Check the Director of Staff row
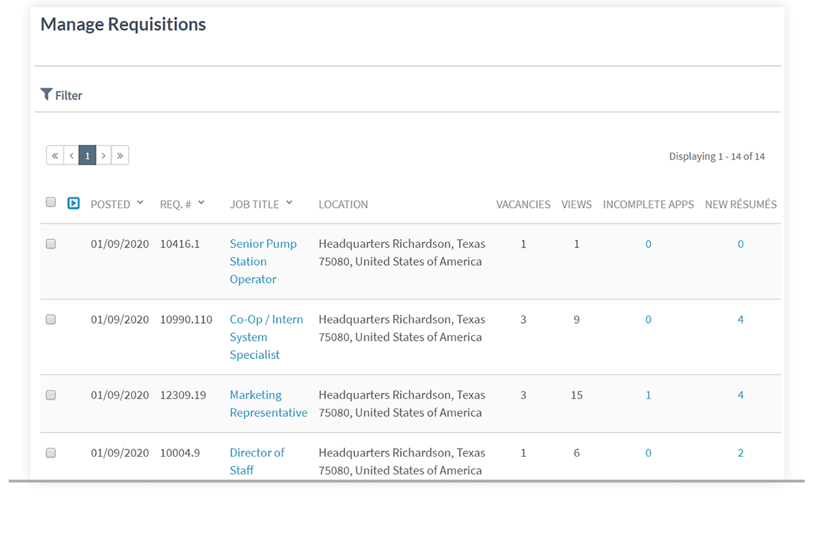824x551 pixels. (x=51, y=453)
